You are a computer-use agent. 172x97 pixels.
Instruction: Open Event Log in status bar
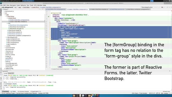click(x=166, y=92)
